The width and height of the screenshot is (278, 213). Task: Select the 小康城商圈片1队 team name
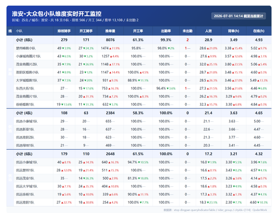pos(28,56)
